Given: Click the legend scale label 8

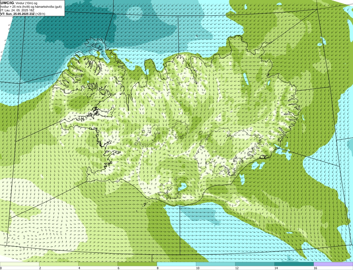Looking at the screenshot, I should [x=157, y=268].
